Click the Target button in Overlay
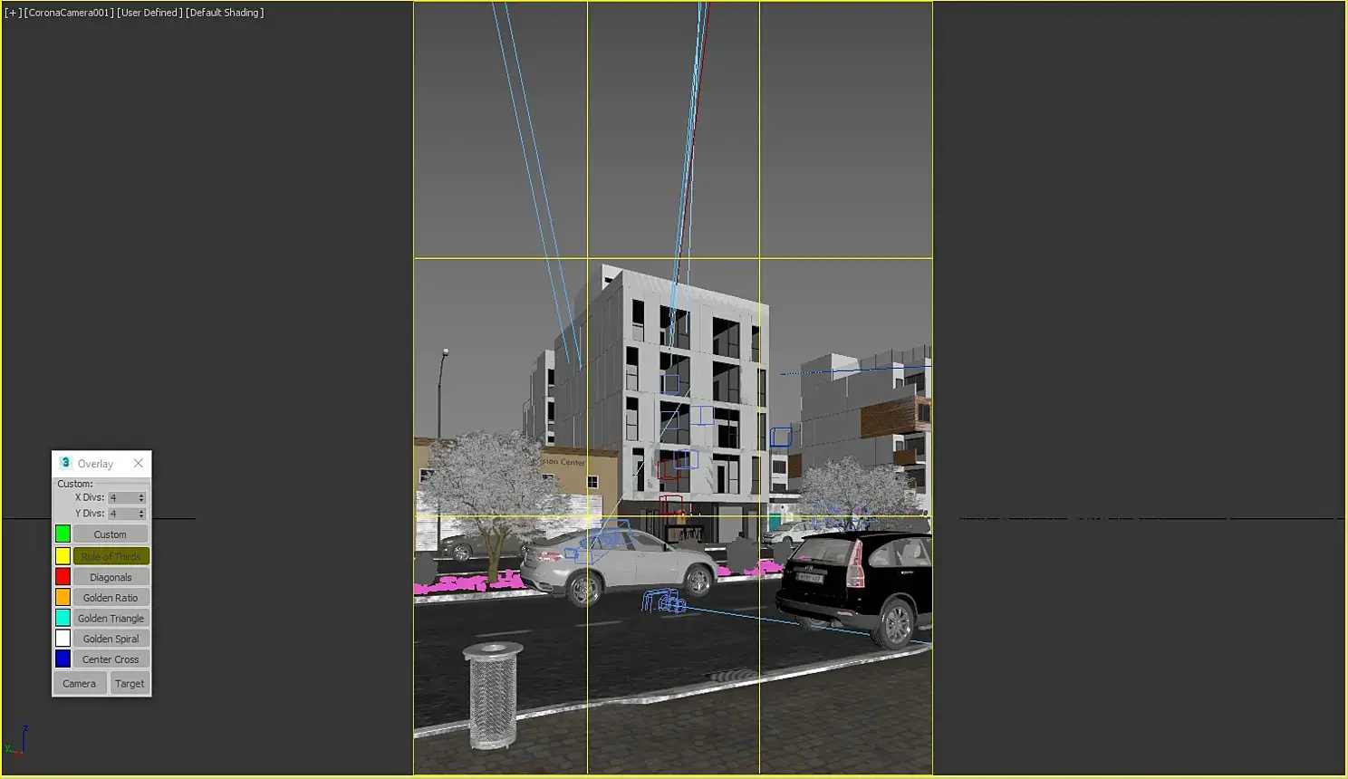The height and width of the screenshot is (779, 1348). (130, 683)
